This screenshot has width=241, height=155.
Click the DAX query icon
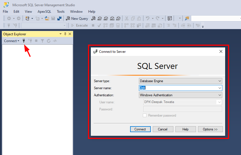[118, 18]
